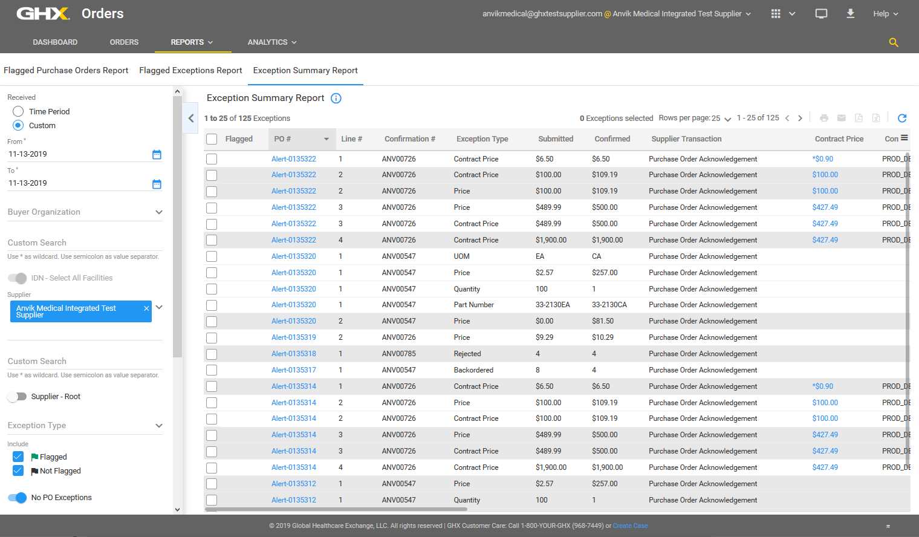Click the Flagged column header
The width and height of the screenshot is (919, 537).
point(239,139)
